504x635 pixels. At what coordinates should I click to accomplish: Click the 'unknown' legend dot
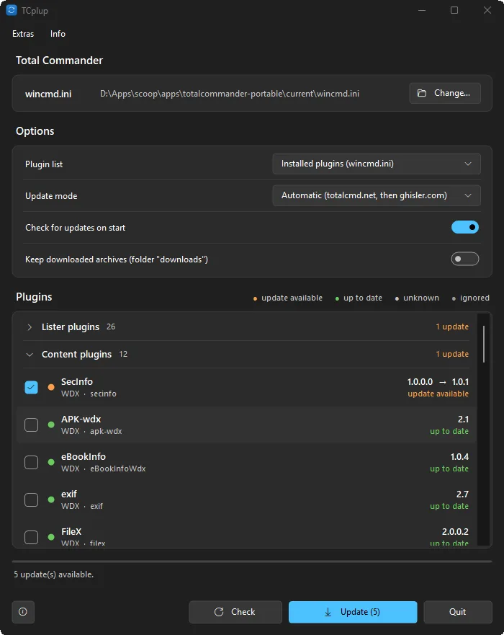[397, 299]
